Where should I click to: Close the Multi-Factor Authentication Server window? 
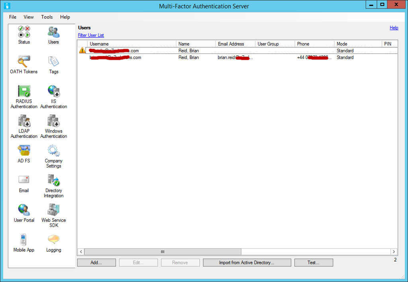396,5
